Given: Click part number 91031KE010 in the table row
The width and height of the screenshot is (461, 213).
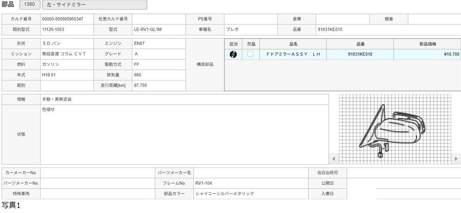Looking at the screenshot, I should pos(360,54).
